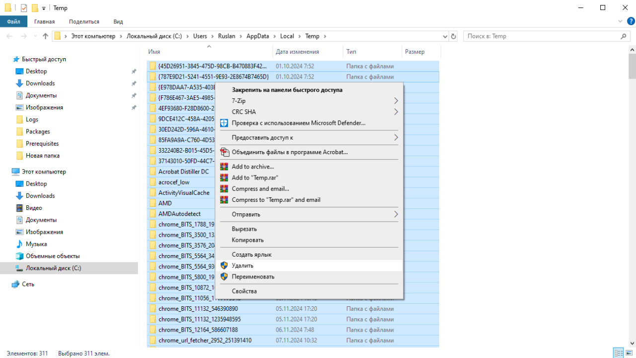Viewport: 636px width, 358px height.
Task: Choose Создать ярлык from the context menu
Action: point(309,255)
